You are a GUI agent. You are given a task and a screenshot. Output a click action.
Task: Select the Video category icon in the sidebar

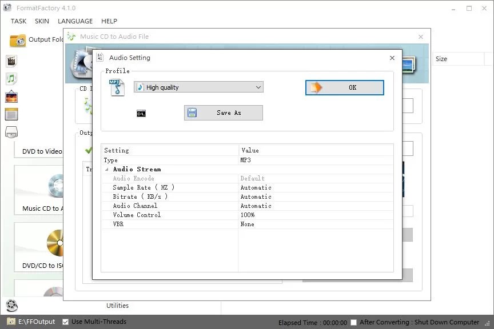11,61
